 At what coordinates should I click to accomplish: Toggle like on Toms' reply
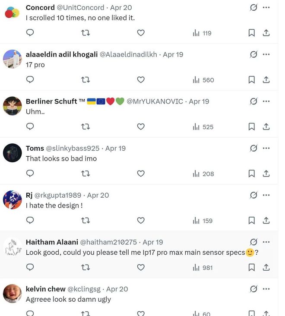pyautogui.click(x=141, y=174)
